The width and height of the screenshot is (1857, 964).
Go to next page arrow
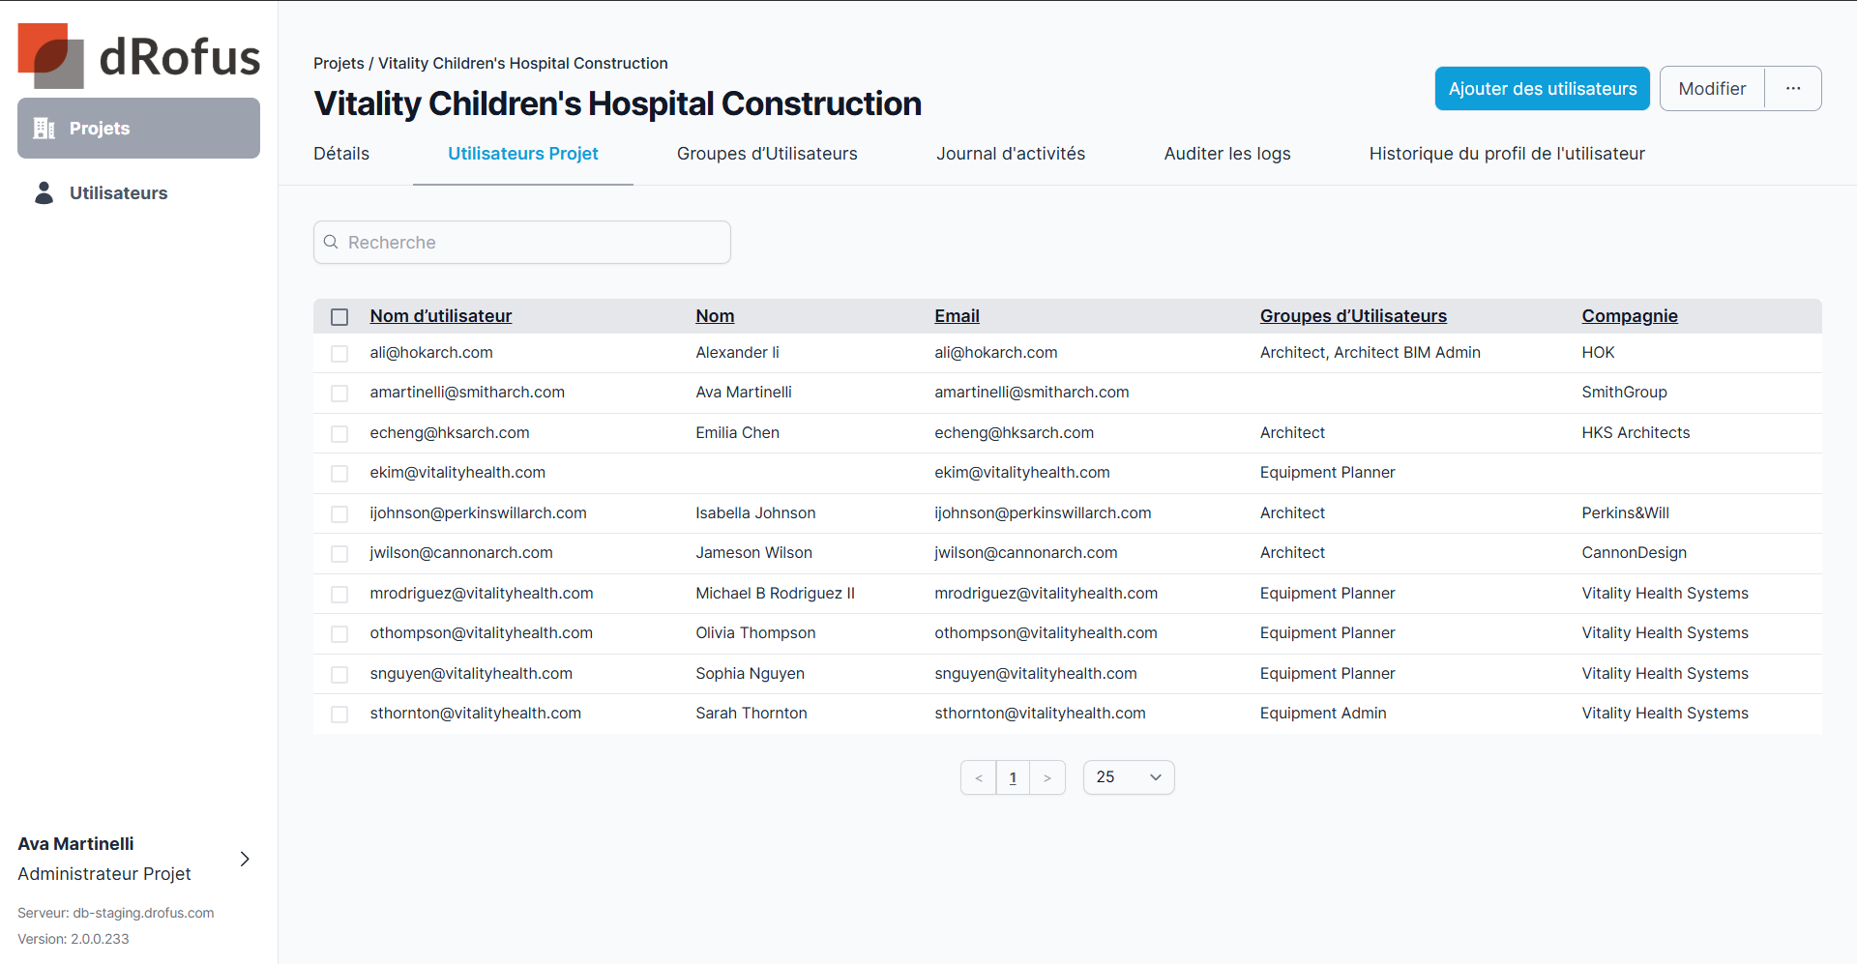pyautogui.click(x=1046, y=777)
